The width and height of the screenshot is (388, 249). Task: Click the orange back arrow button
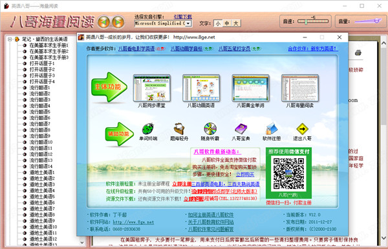103,22
